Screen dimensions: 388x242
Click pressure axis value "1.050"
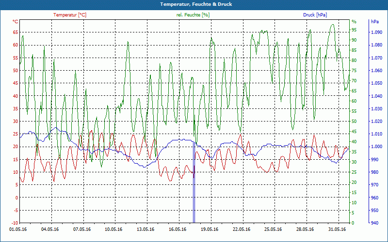click(377, 83)
